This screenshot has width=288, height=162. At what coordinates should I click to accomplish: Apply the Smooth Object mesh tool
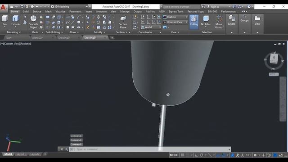coord(33,22)
